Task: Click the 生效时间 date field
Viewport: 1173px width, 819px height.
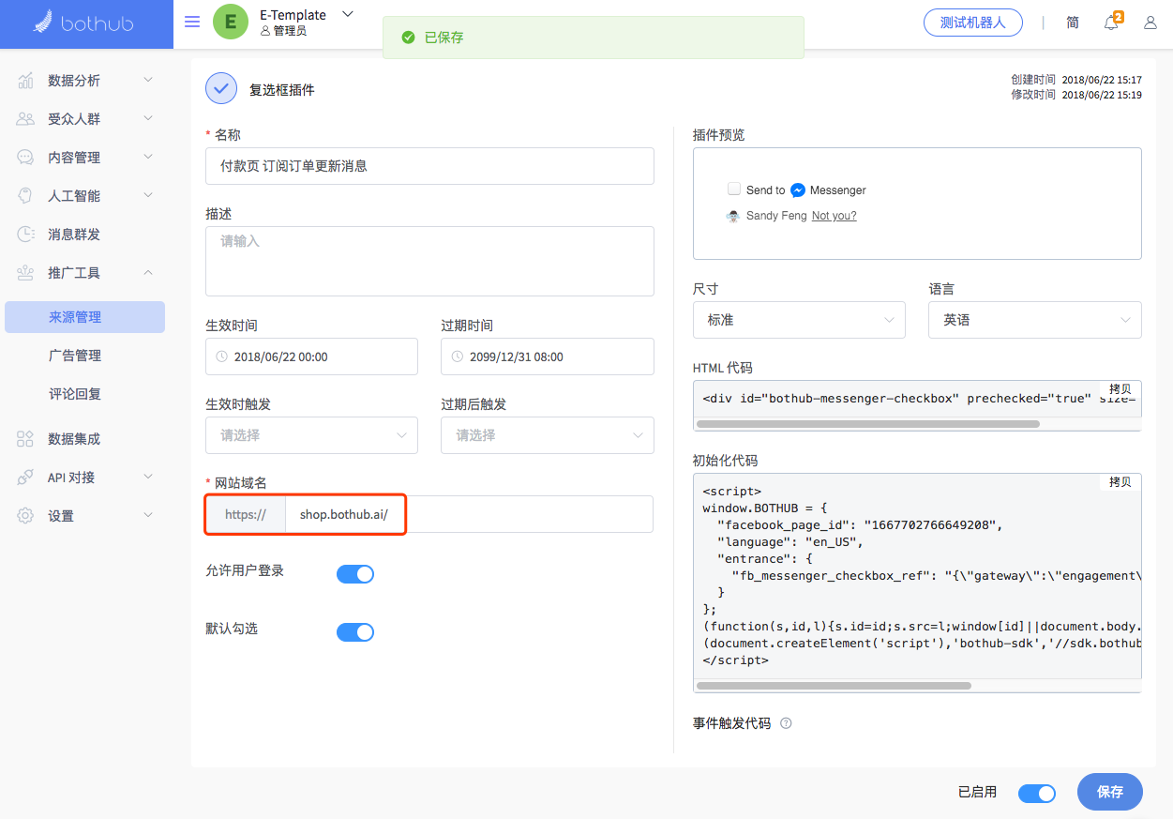Action: (311, 356)
